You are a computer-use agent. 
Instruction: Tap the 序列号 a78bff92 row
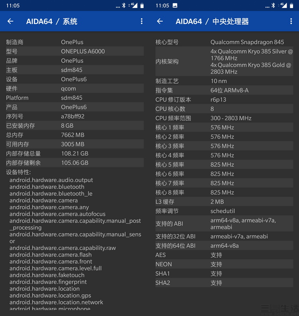click(75, 117)
